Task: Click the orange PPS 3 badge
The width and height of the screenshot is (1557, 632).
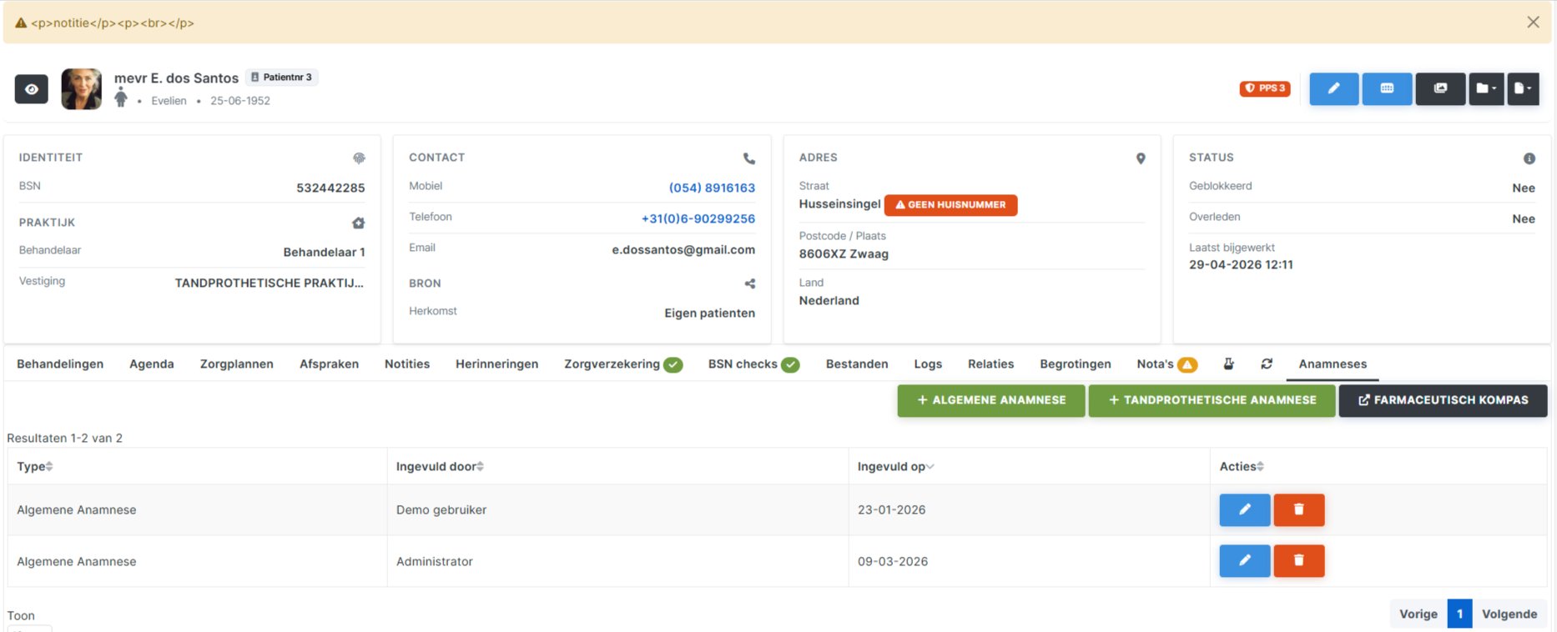Action: [x=1265, y=88]
